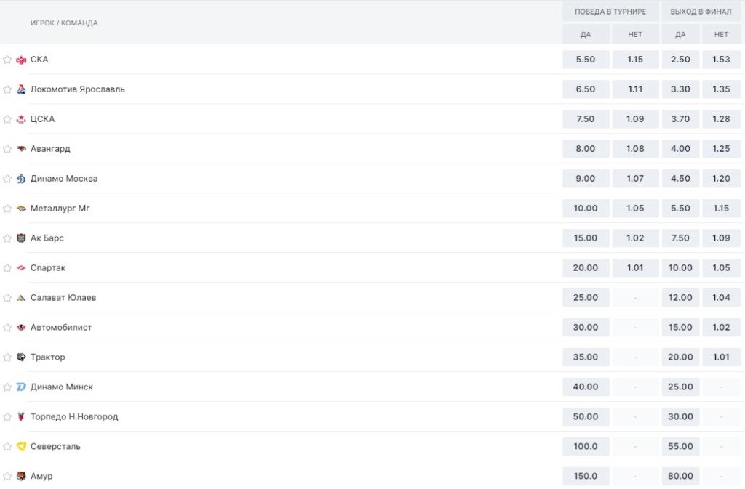The width and height of the screenshot is (745, 489).
Task: Toggle favorite star for Ак Барс
Action: point(7,238)
